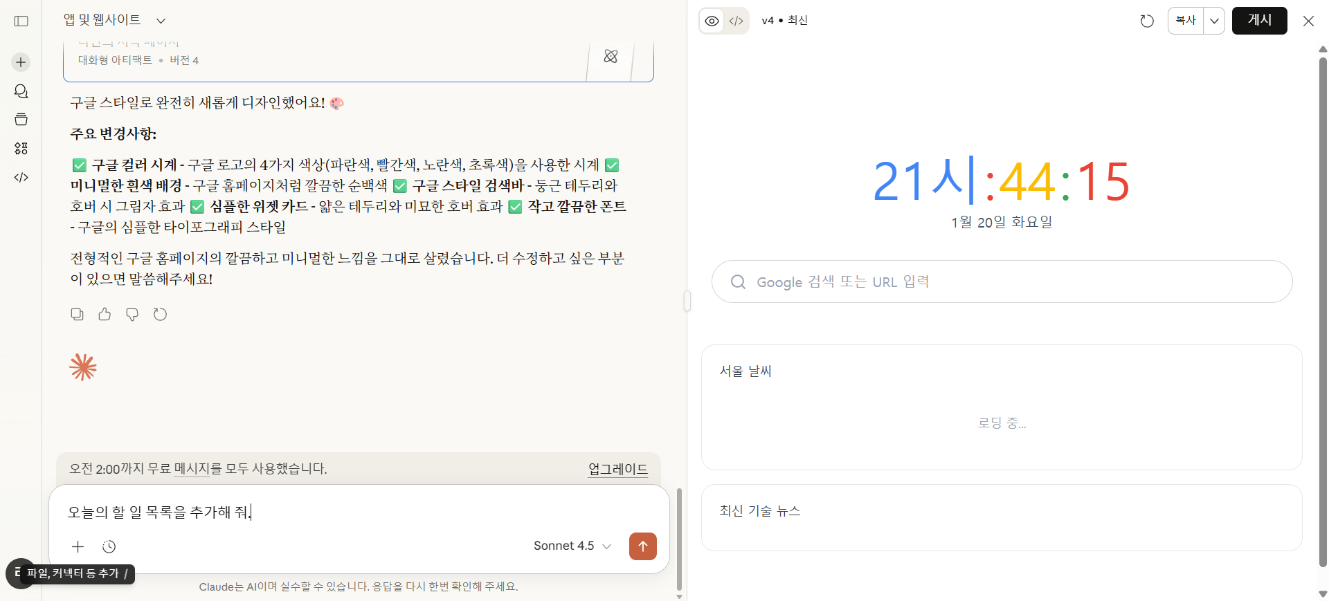Click the 구글 스타일 검색바 bold text
This screenshot has width=1329, height=601.
pyautogui.click(x=468, y=186)
